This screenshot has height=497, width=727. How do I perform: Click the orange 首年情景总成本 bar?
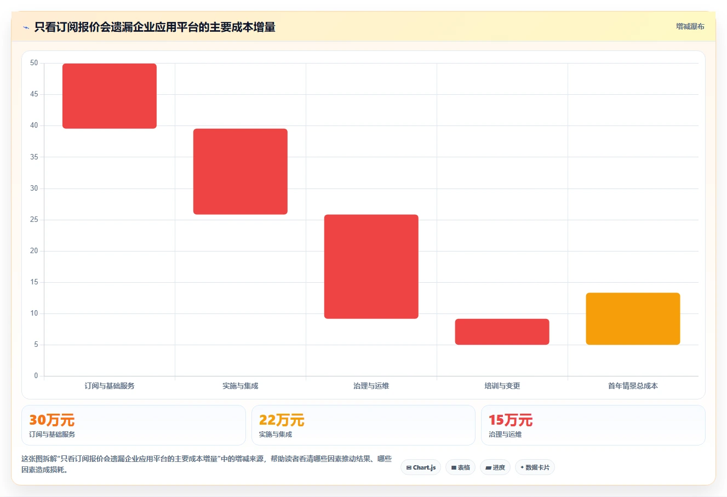pos(633,318)
